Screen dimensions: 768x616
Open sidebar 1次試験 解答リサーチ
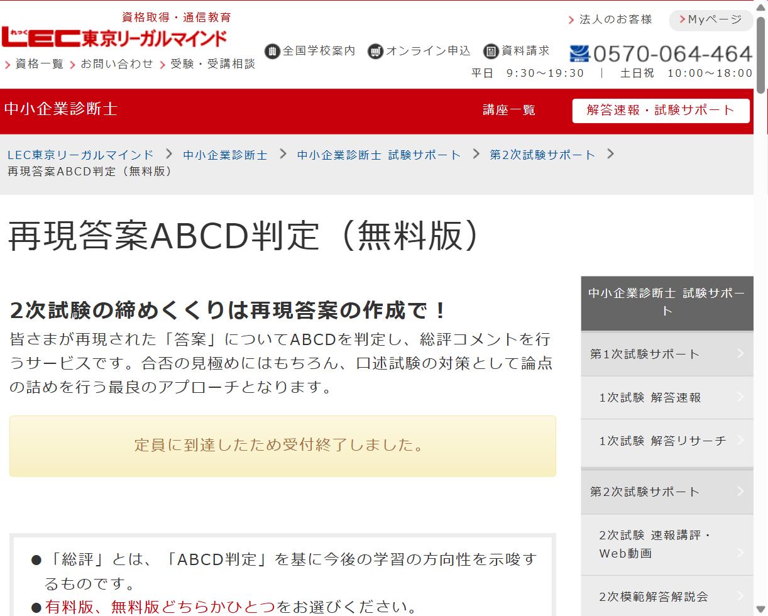click(667, 441)
